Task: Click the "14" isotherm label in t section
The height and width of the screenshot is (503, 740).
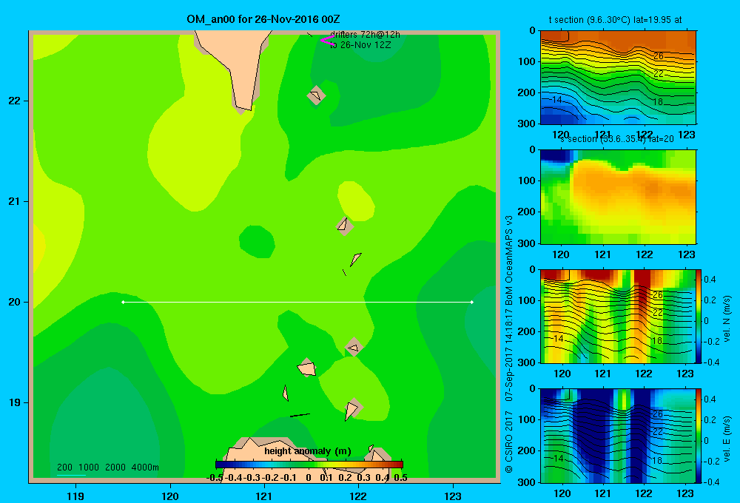Action: tap(557, 100)
